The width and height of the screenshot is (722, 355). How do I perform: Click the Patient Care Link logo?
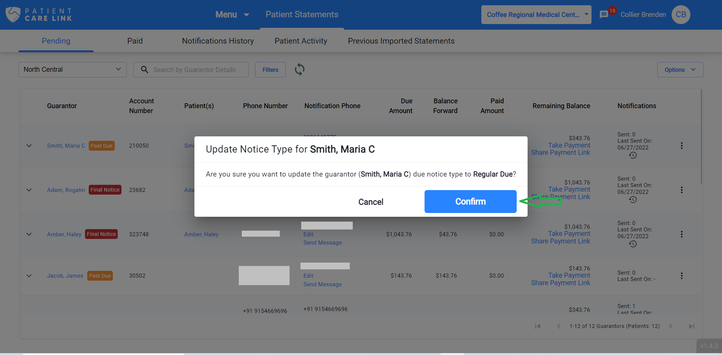[38, 15]
